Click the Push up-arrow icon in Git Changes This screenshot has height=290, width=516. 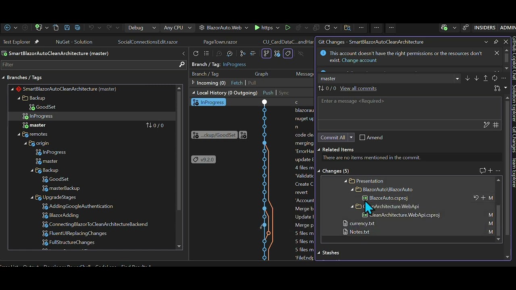click(x=485, y=79)
